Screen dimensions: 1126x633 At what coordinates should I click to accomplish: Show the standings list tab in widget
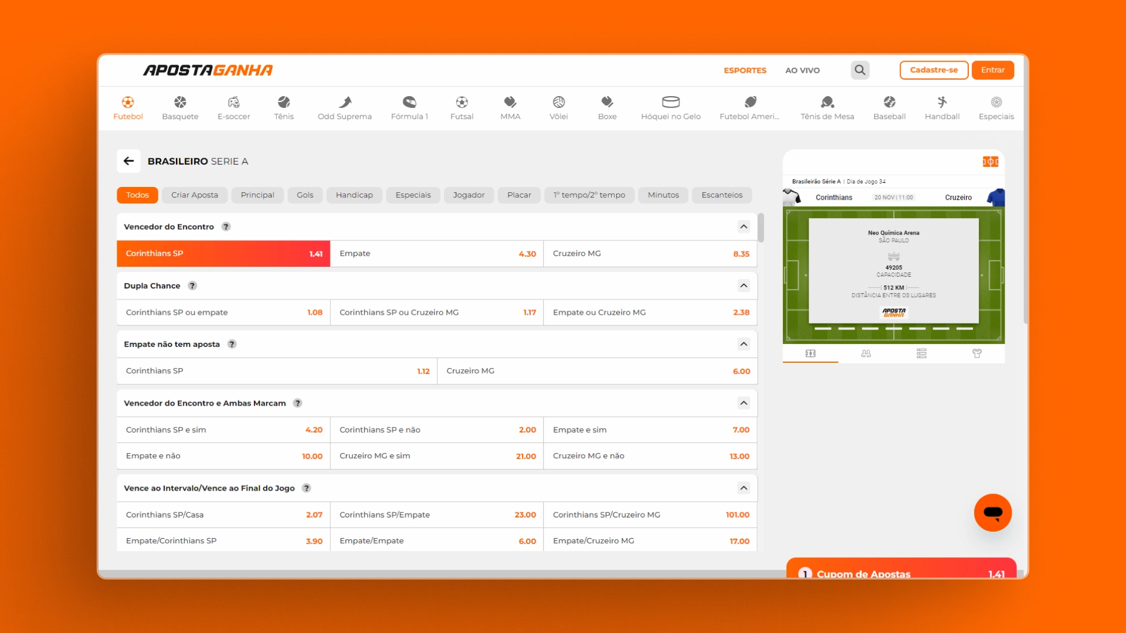point(921,353)
